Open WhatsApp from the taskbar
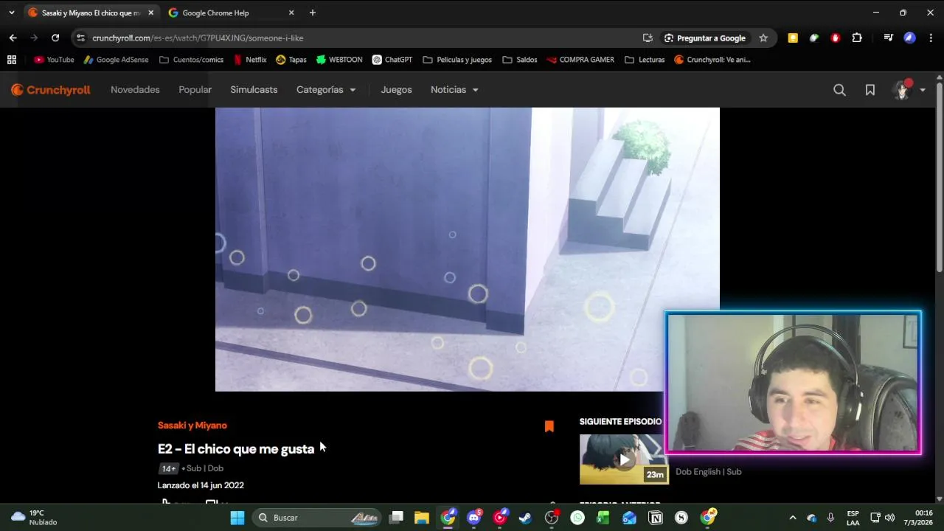 (577, 518)
